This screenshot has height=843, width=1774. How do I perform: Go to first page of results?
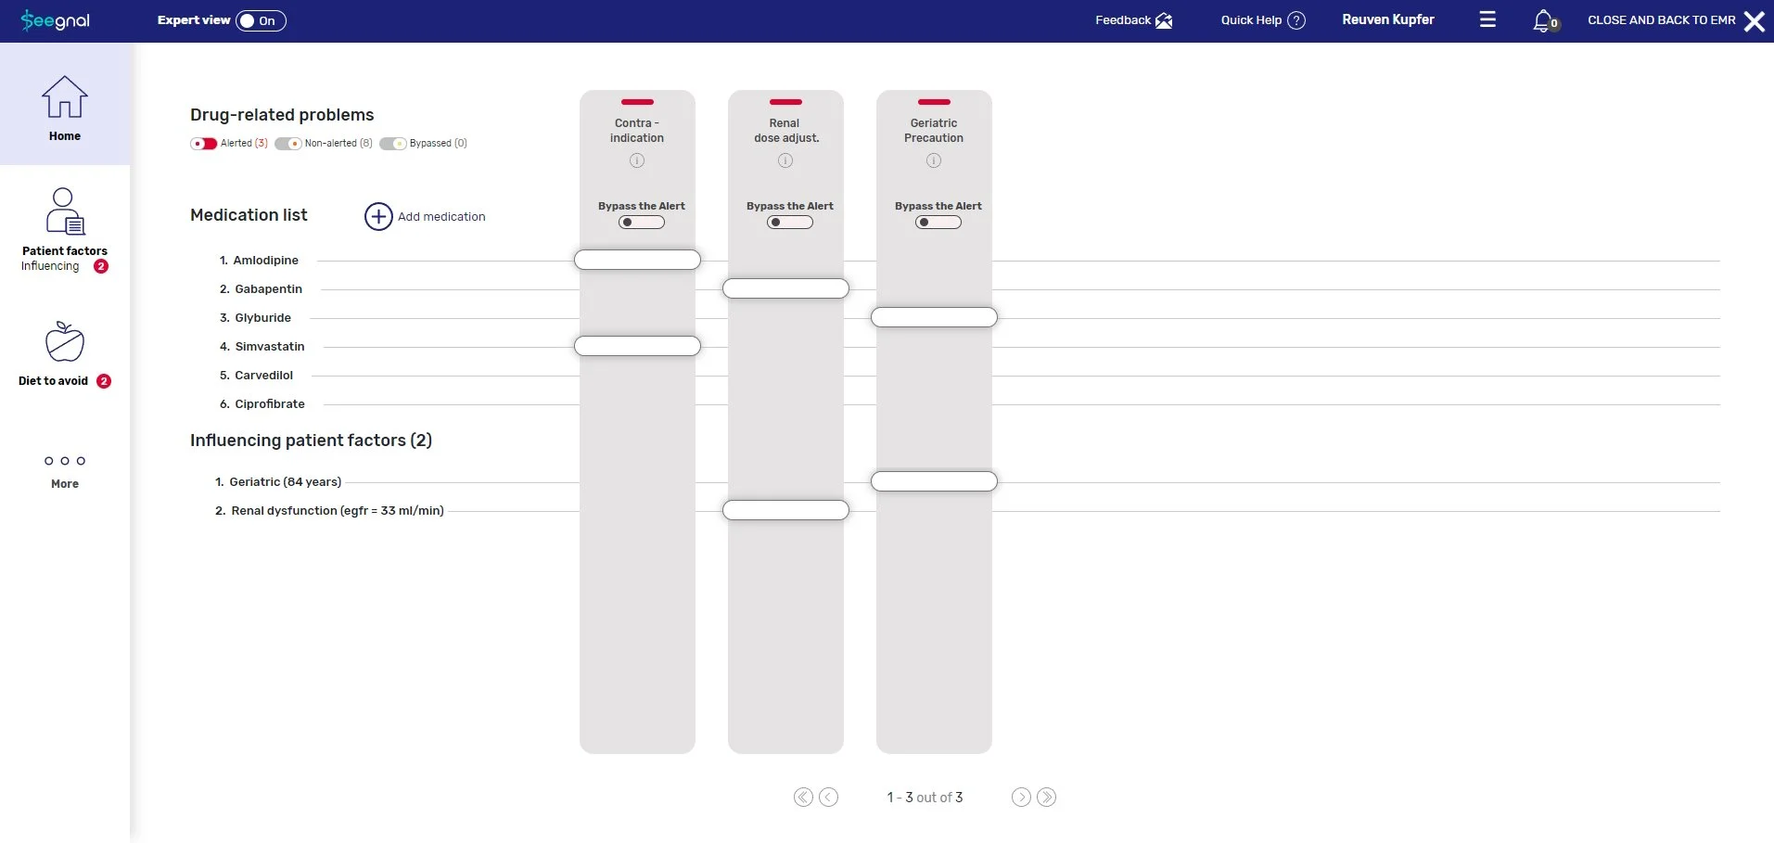(x=803, y=797)
